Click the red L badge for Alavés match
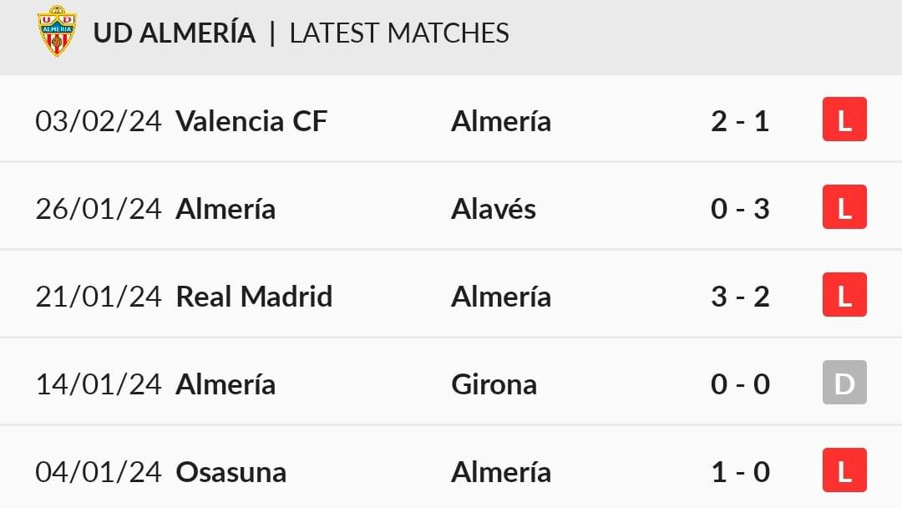 844,207
